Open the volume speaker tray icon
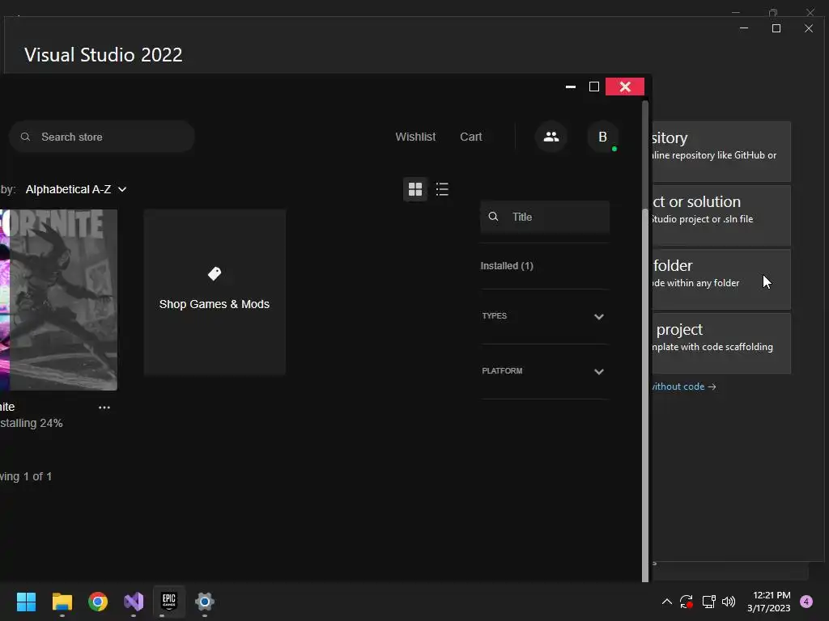 coord(729,602)
